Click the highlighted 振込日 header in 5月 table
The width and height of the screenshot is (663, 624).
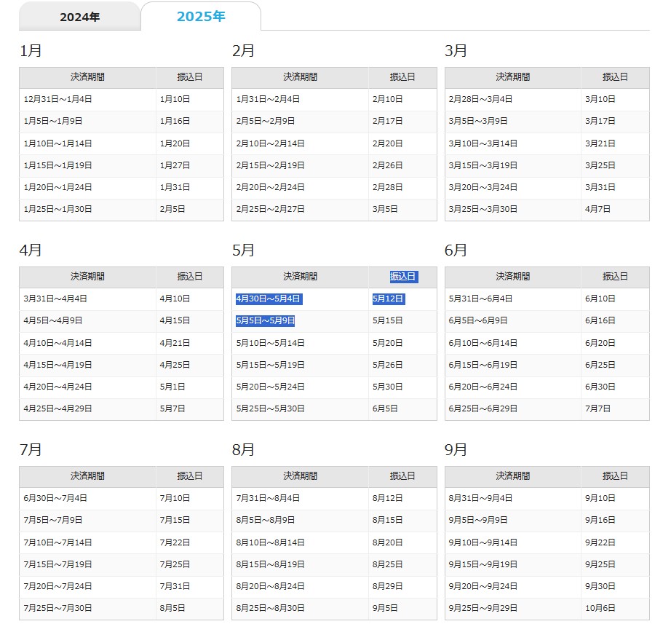click(402, 277)
